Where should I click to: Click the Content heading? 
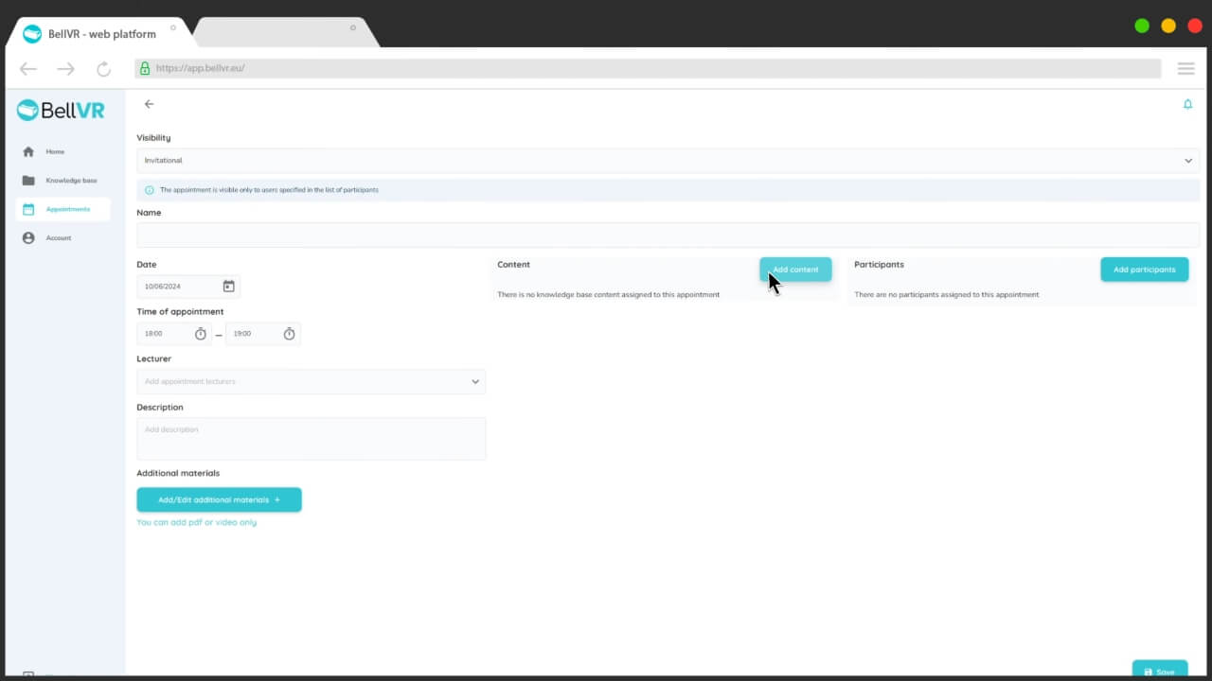[x=513, y=265]
